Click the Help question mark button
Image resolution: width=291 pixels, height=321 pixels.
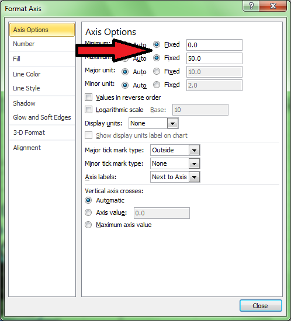coord(251,6)
